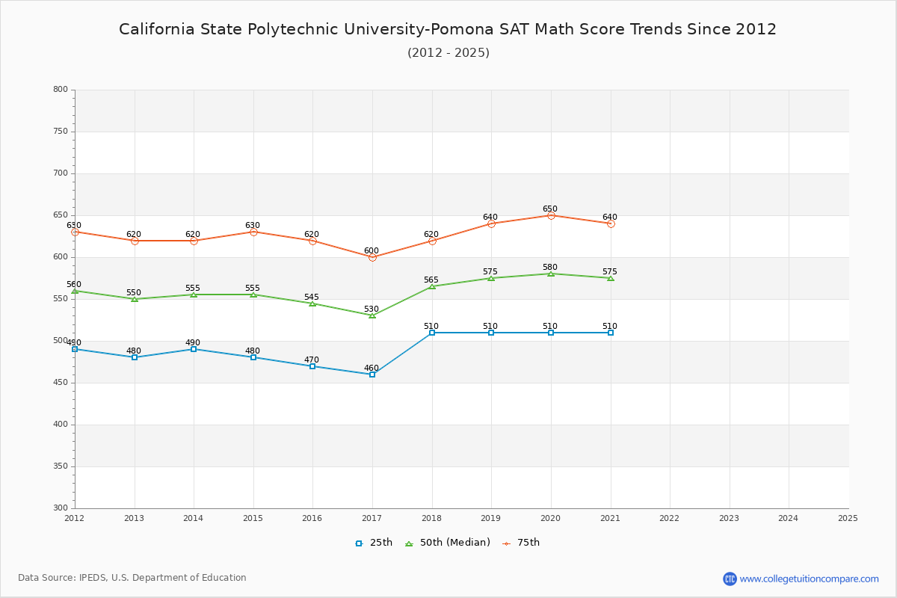Click the Data Source IPEDS text
This screenshot has height=598, width=897.
tap(132, 578)
